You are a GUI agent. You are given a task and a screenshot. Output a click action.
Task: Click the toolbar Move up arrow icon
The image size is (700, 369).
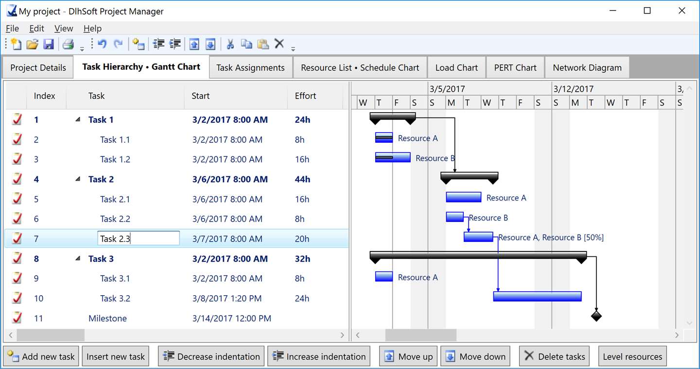(x=194, y=44)
